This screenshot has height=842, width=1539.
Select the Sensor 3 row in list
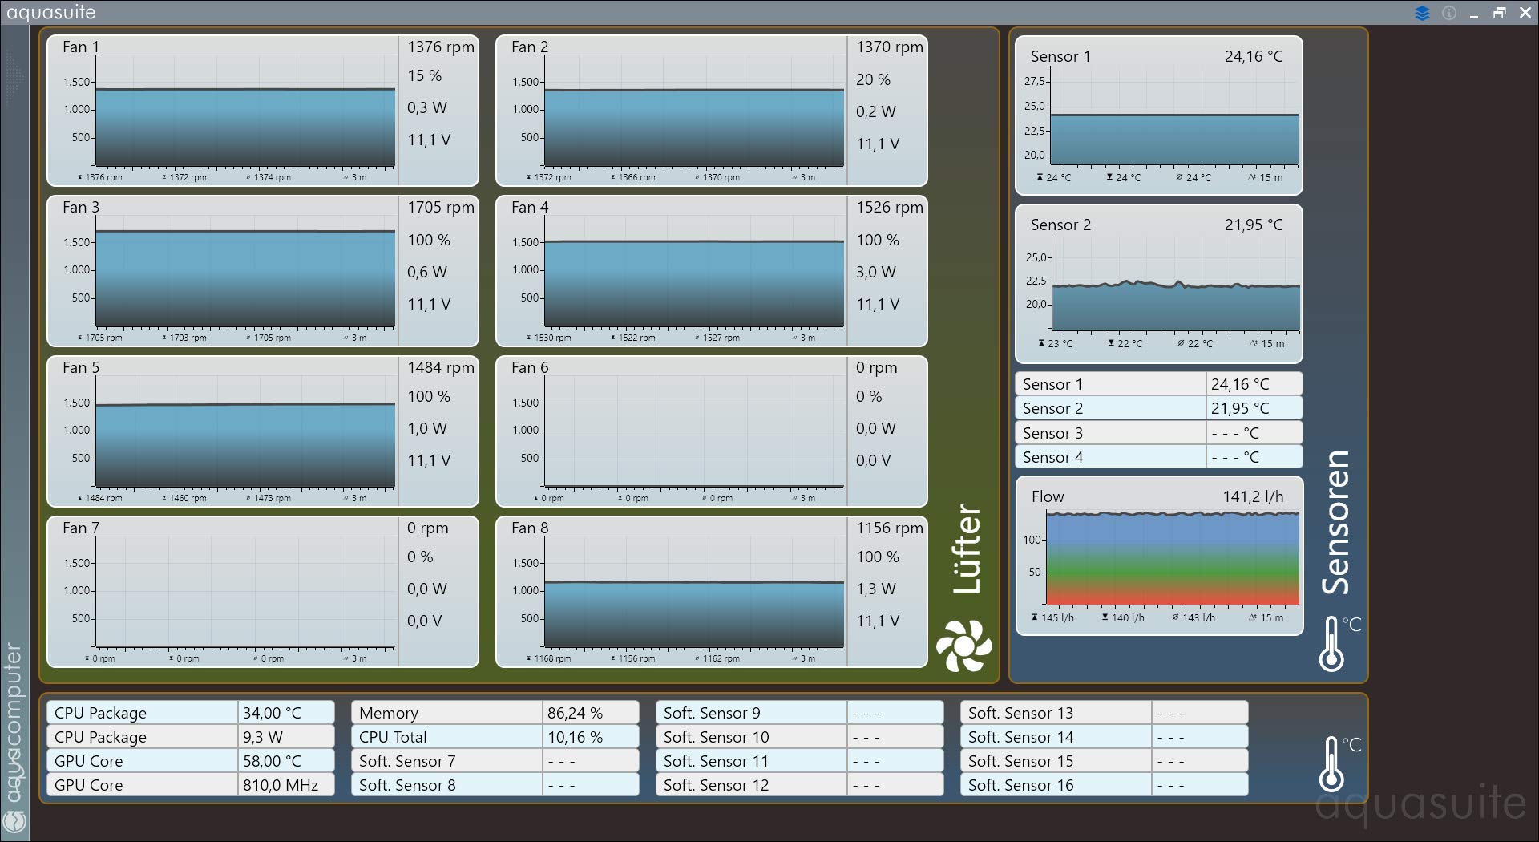pos(1158,433)
